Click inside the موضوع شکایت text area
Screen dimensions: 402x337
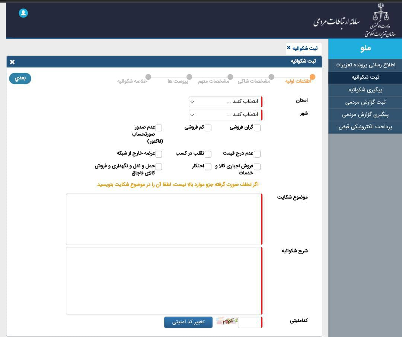click(x=164, y=218)
